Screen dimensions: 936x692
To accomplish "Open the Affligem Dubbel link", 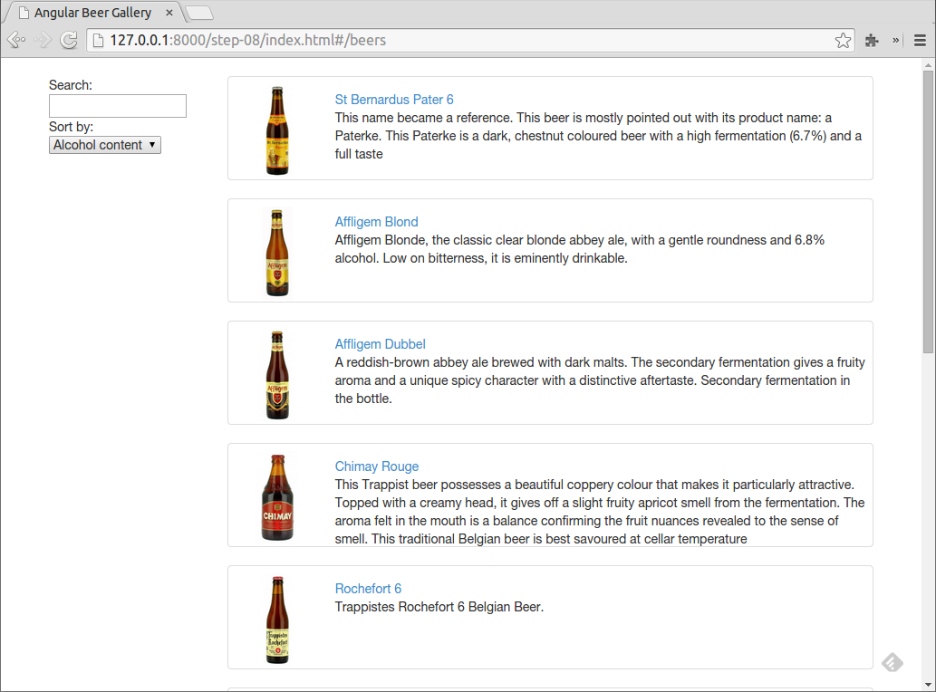I will click(x=380, y=344).
